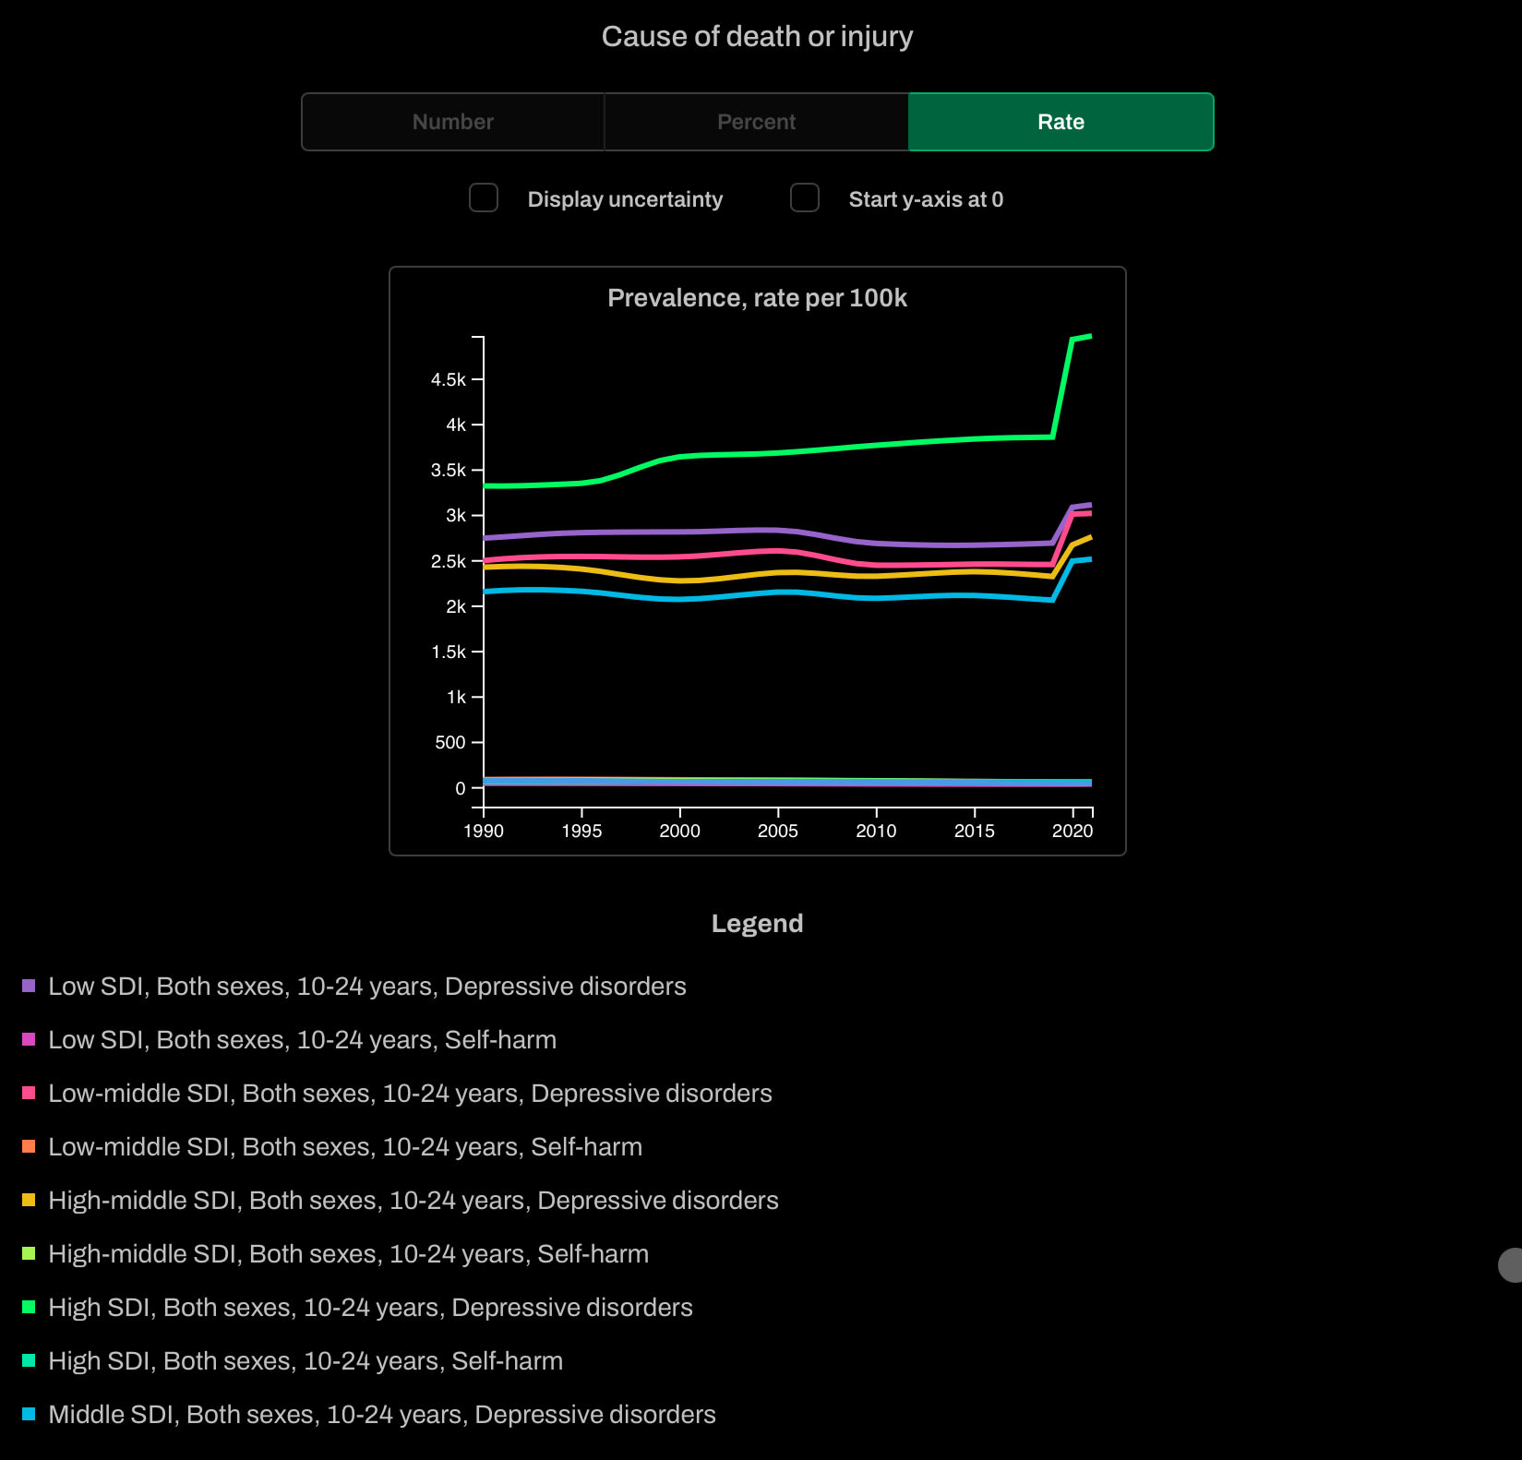The height and width of the screenshot is (1460, 1522).
Task: Click the Prevalence, rate per 100k chart title
Action: pyautogui.click(x=757, y=298)
